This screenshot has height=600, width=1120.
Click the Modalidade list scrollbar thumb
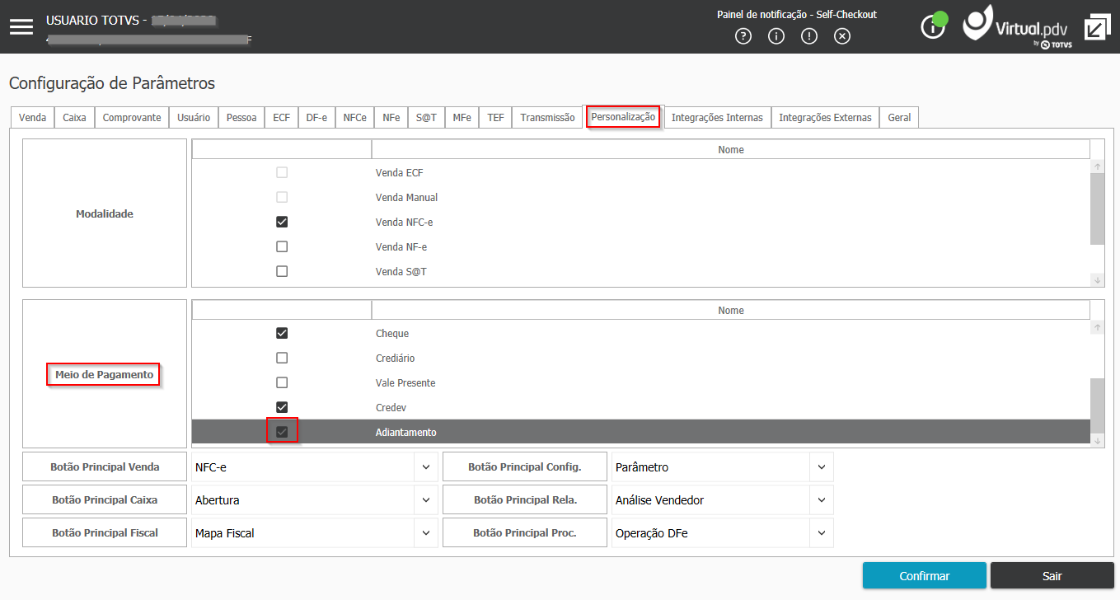coord(1097,209)
